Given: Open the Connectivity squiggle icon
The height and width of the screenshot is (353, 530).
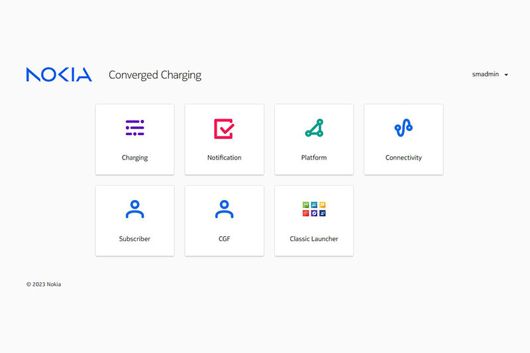Looking at the screenshot, I should pos(403,128).
